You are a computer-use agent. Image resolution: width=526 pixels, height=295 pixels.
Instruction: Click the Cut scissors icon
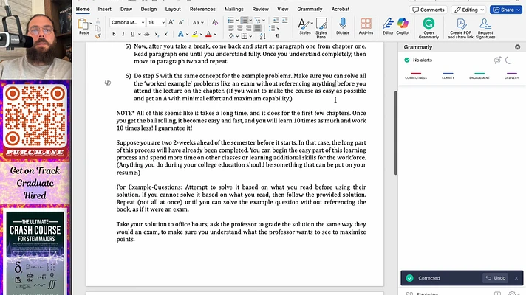tap(98, 21)
